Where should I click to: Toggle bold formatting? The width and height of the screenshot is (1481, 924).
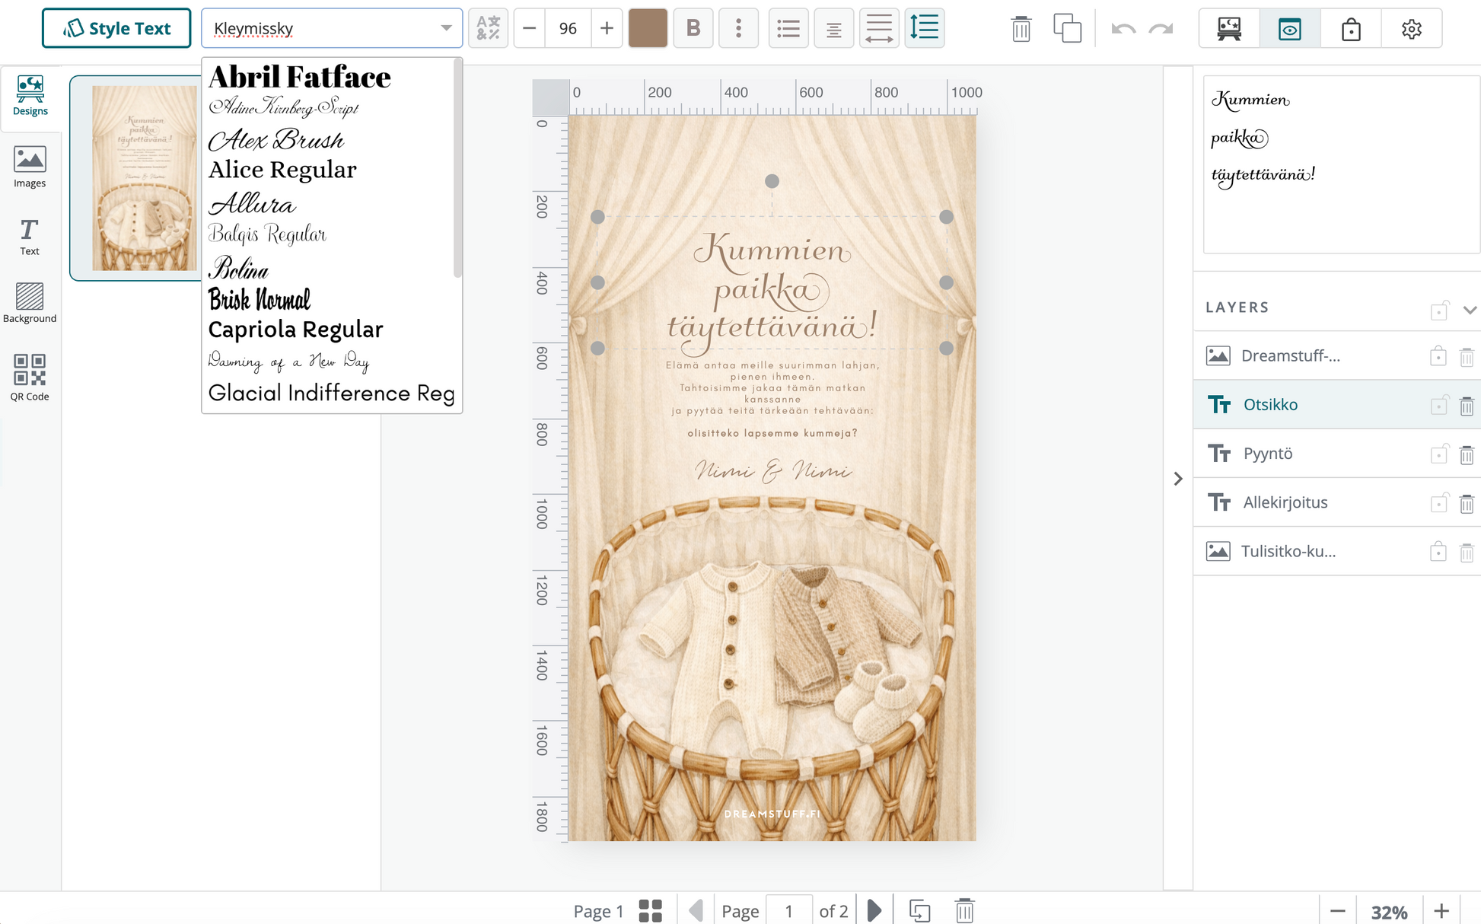pyautogui.click(x=693, y=28)
